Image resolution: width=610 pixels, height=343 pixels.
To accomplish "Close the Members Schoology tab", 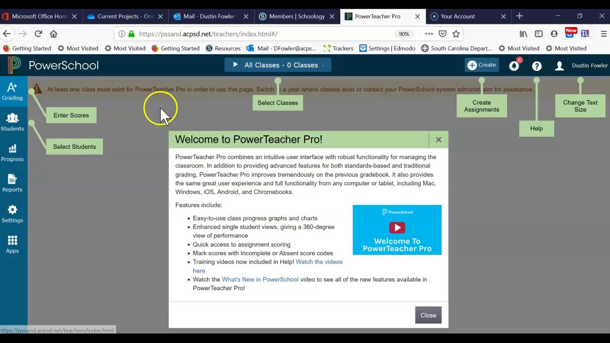I will (332, 16).
